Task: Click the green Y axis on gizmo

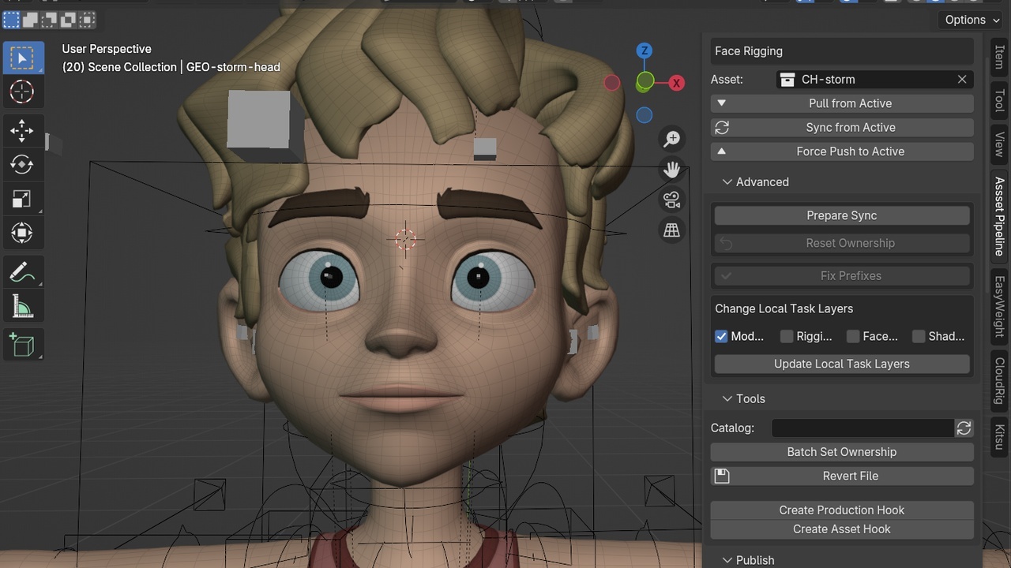Action: coord(645,80)
